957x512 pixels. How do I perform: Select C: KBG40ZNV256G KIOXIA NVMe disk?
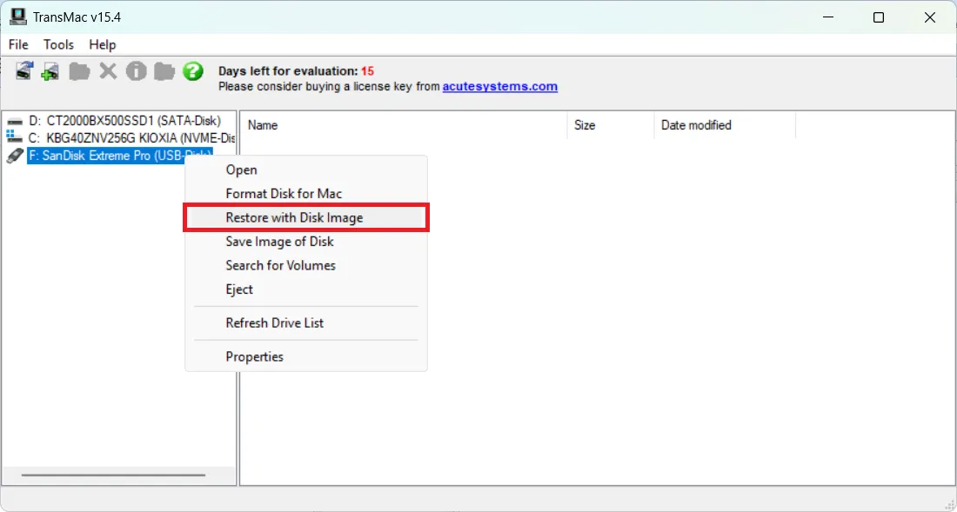[x=131, y=138]
